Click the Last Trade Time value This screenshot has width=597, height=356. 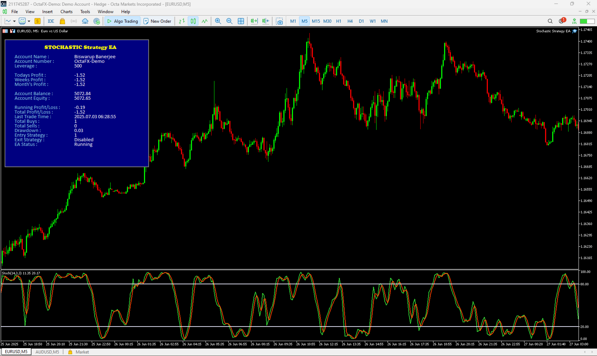(95, 117)
